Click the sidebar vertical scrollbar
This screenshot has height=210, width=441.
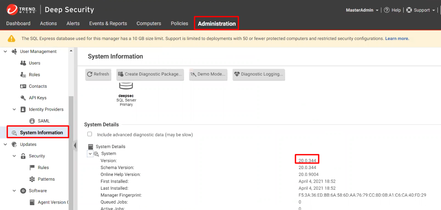click(71, 129)
